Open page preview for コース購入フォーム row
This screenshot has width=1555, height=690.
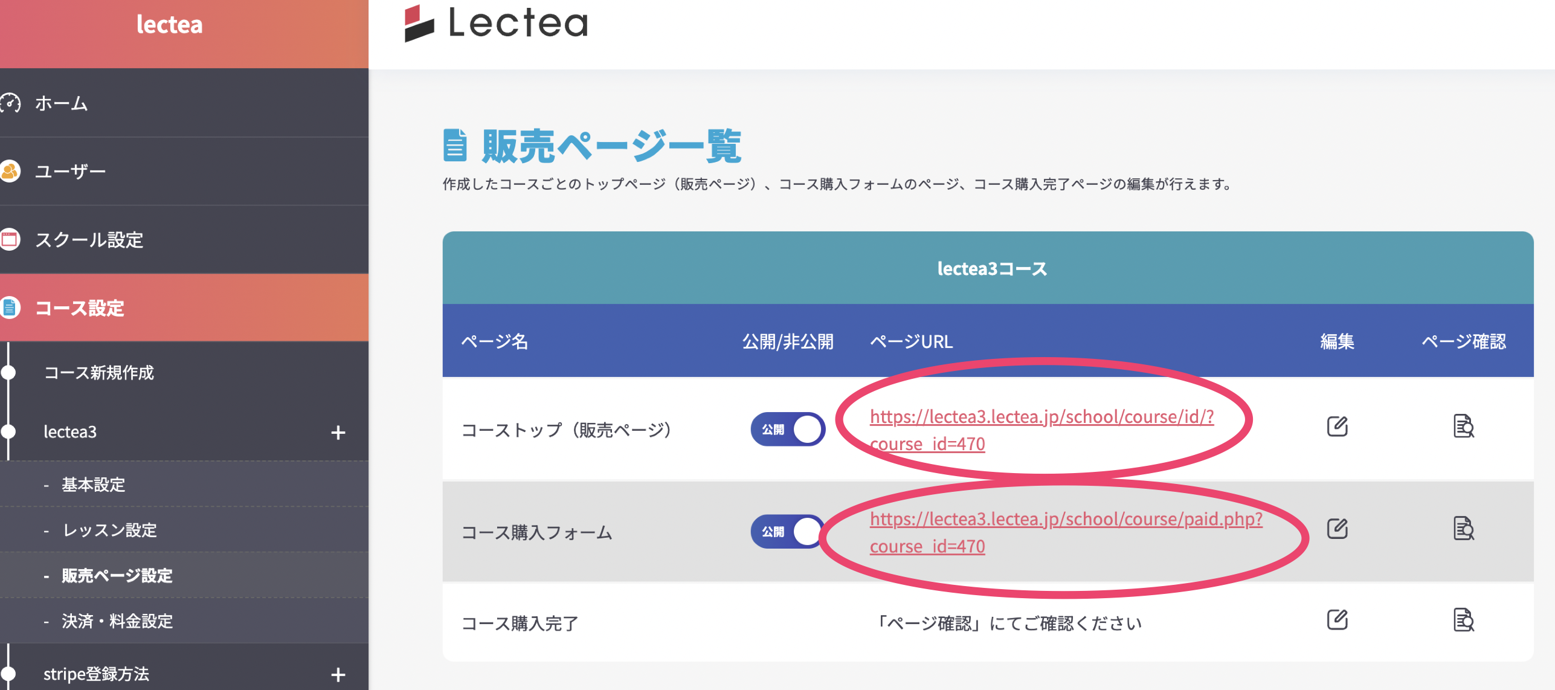click(x=1463, y=529)
